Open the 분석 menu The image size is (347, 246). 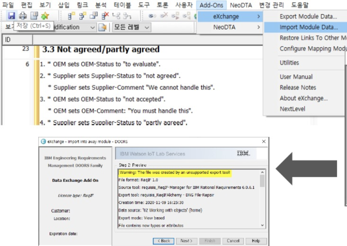pyautogui.click(x=101, y=5)
